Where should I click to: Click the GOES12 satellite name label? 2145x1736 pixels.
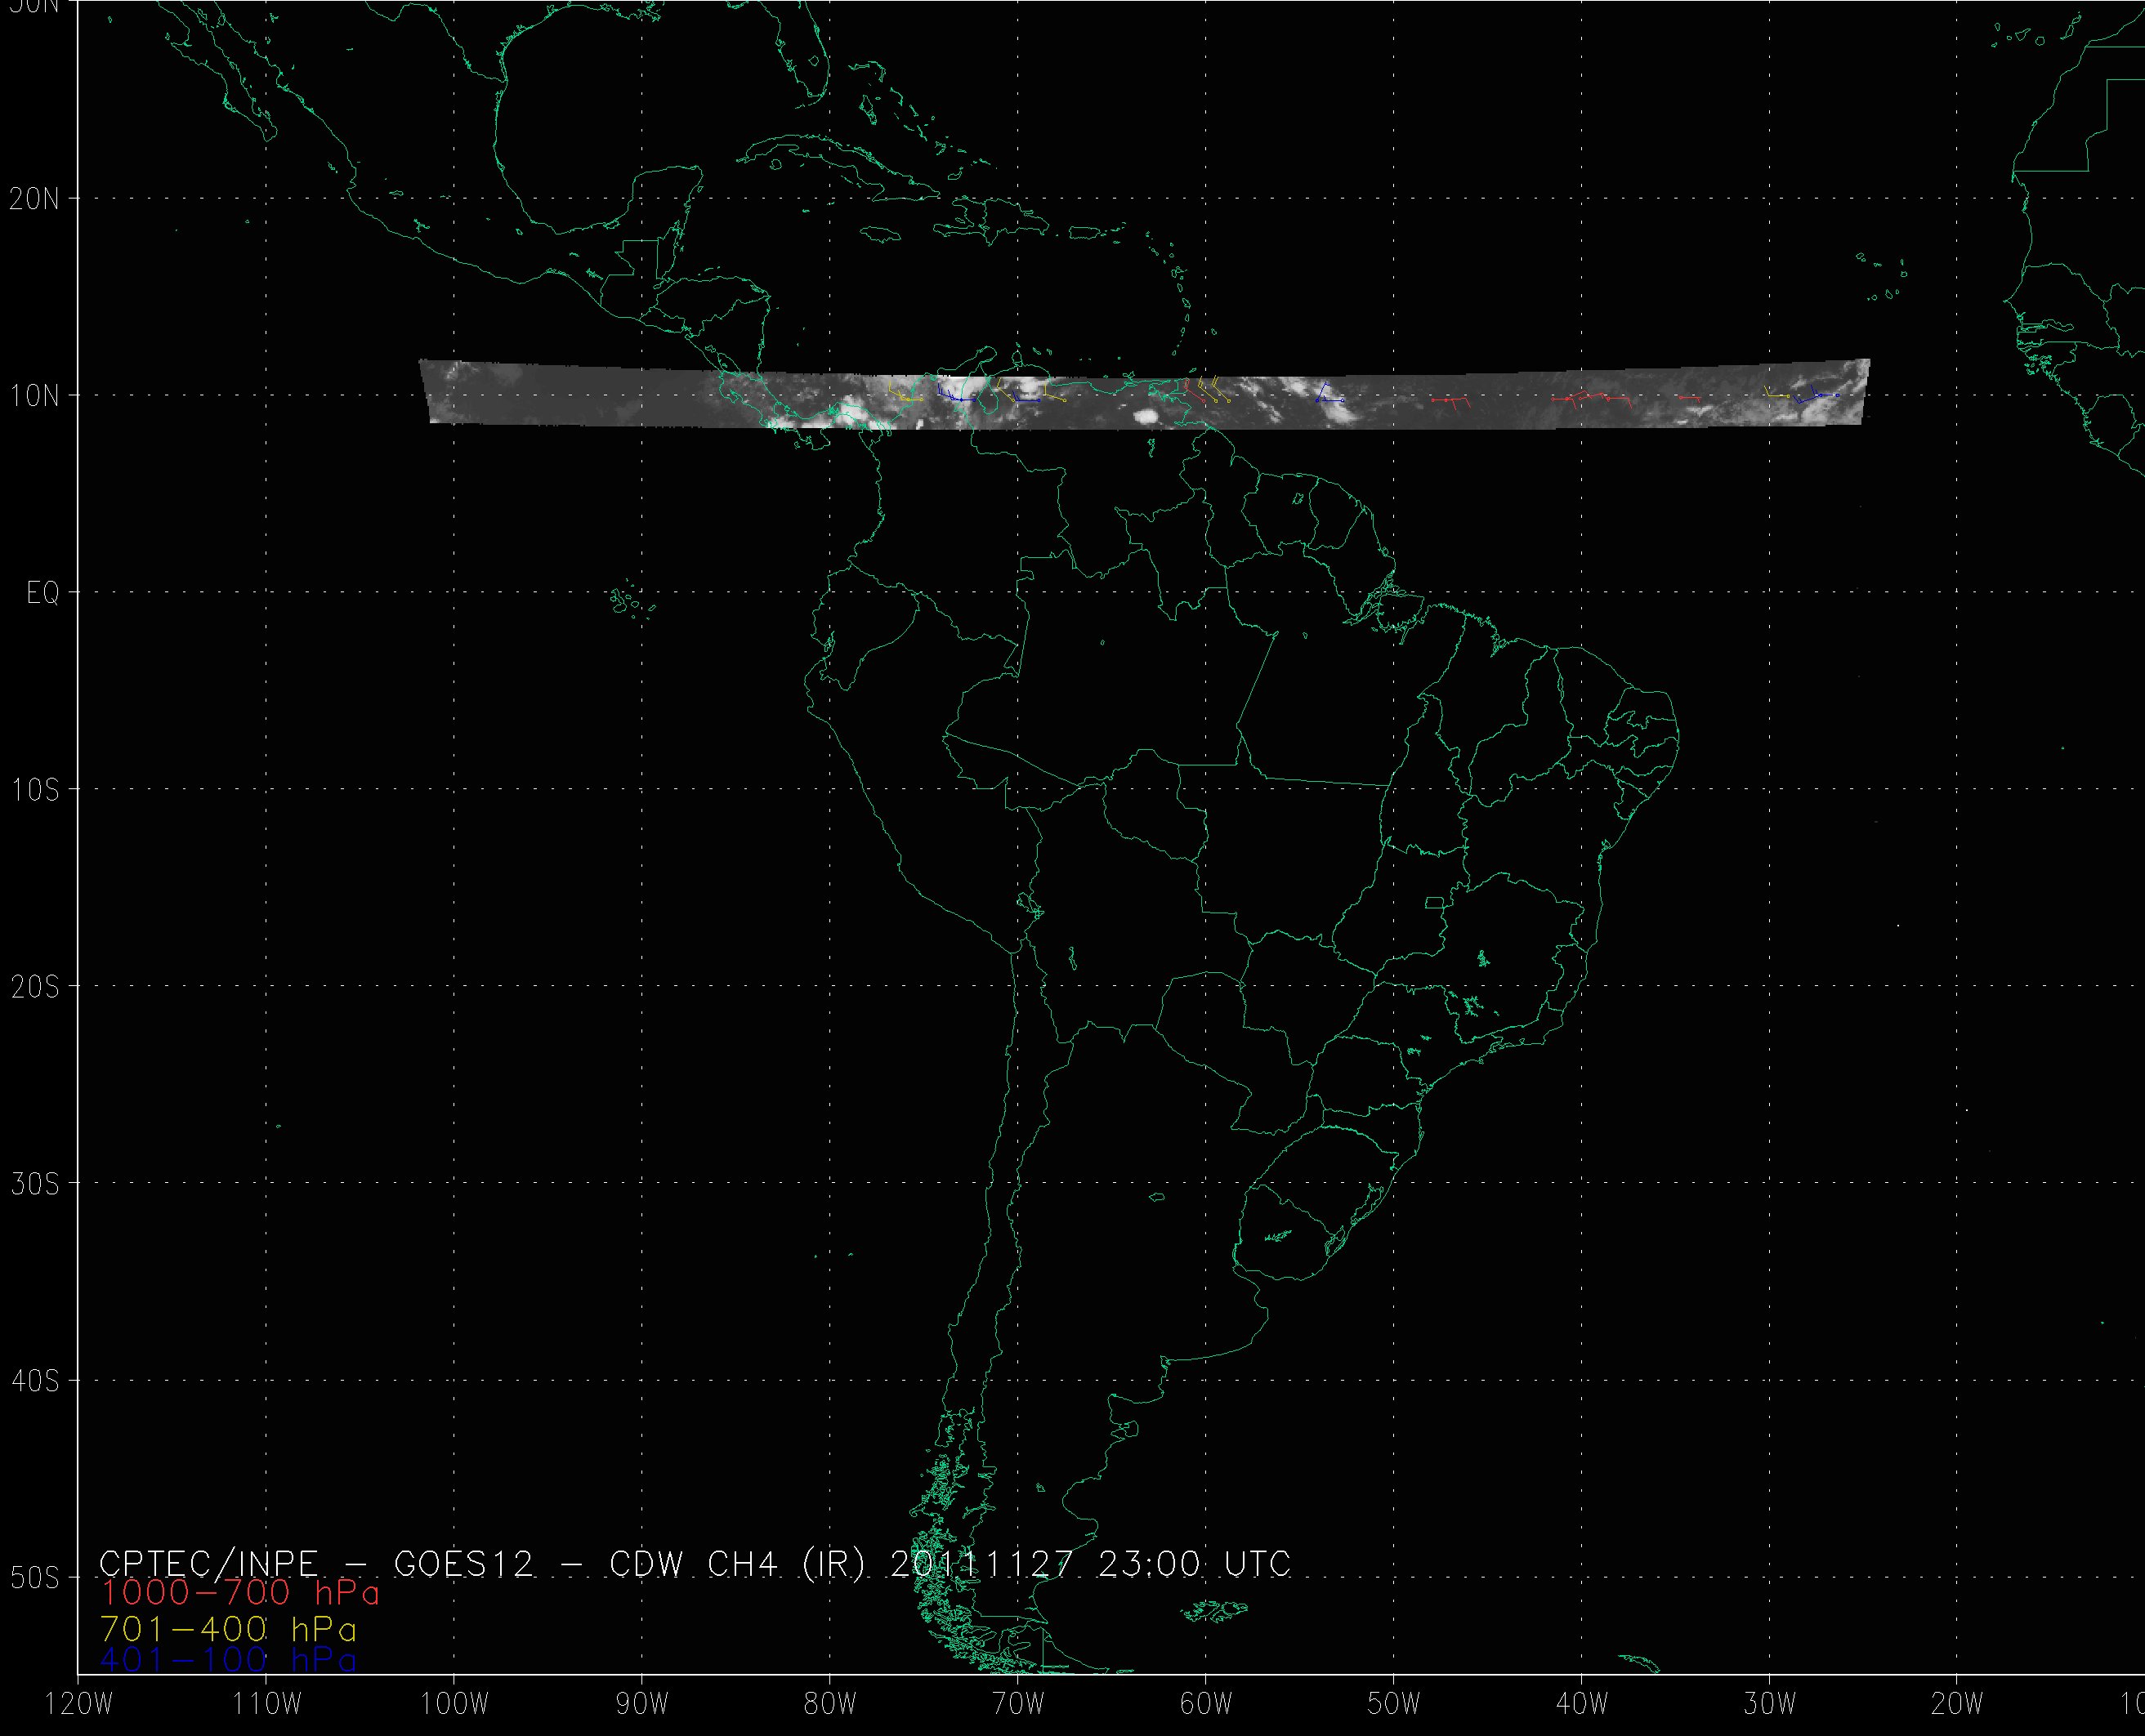(464, 1563)
